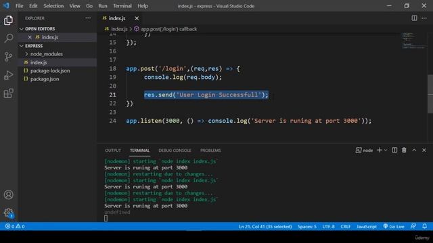Image resolution: width=433 pixels, height=243 pixels.
Task: Switch to the OUTPUT panel tab
Action: [113, 151]
